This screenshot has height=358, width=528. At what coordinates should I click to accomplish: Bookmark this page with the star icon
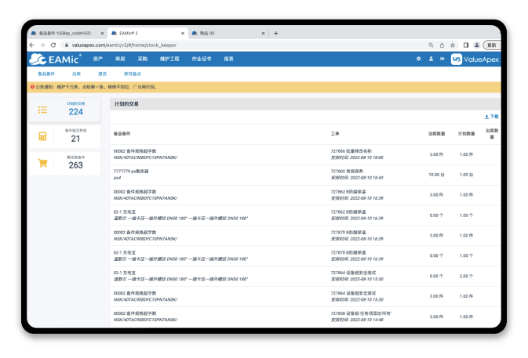(453, 45)
